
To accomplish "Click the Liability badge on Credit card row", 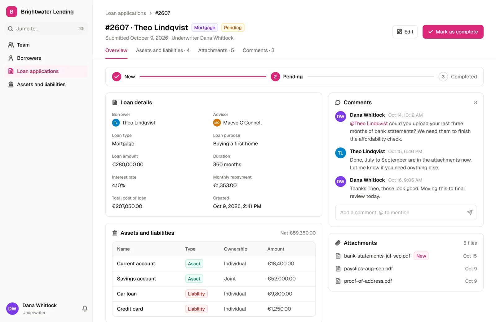I will [196, 309].
